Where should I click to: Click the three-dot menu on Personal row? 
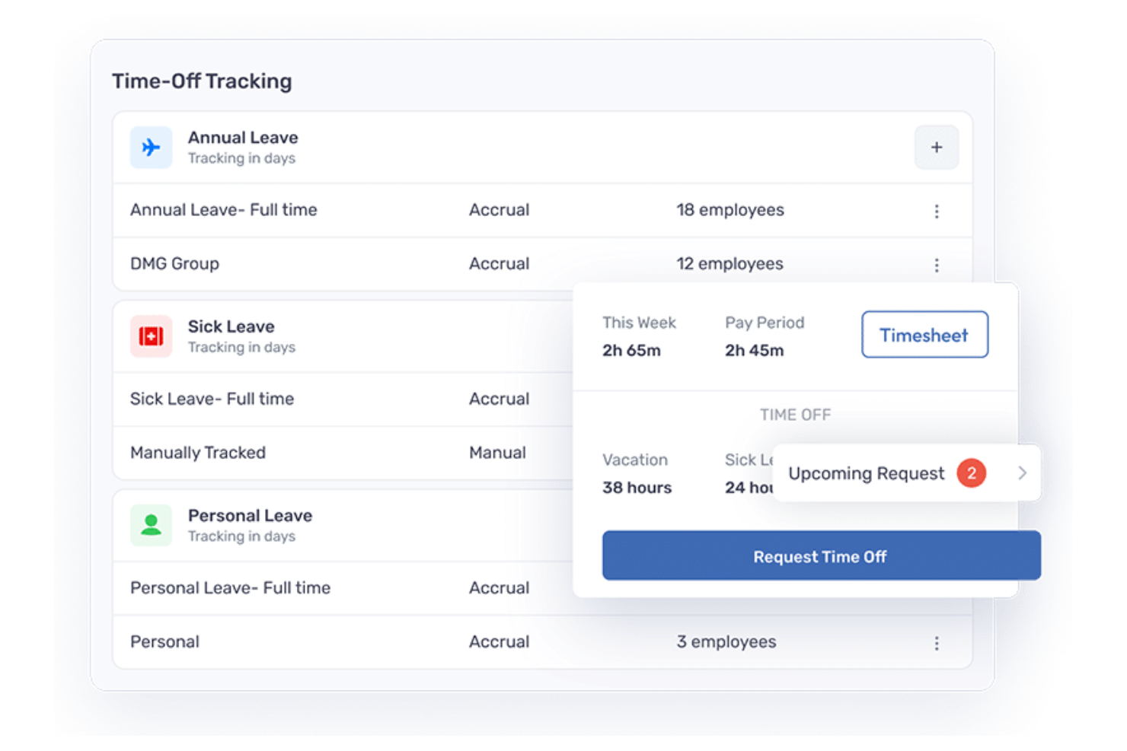coord(936,643)
